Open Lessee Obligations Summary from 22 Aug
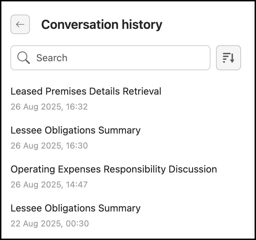This screenshot has height=240, width=256. tap(75, 208)
